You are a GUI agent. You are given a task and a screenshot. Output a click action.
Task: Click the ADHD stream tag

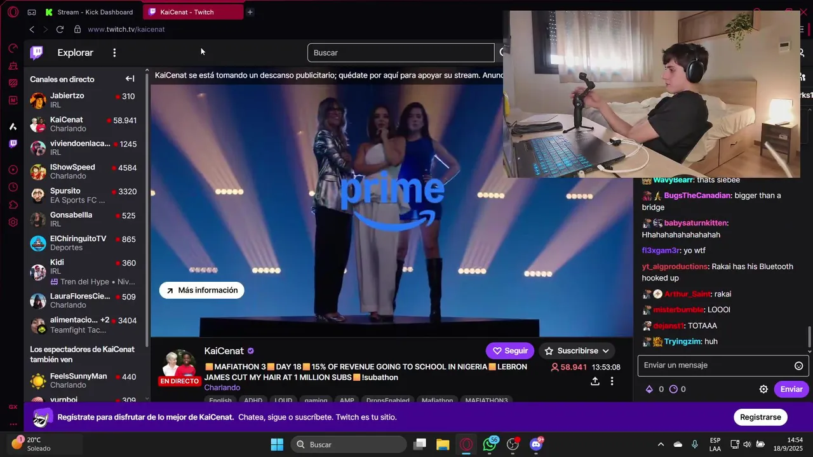coord(253,401)
